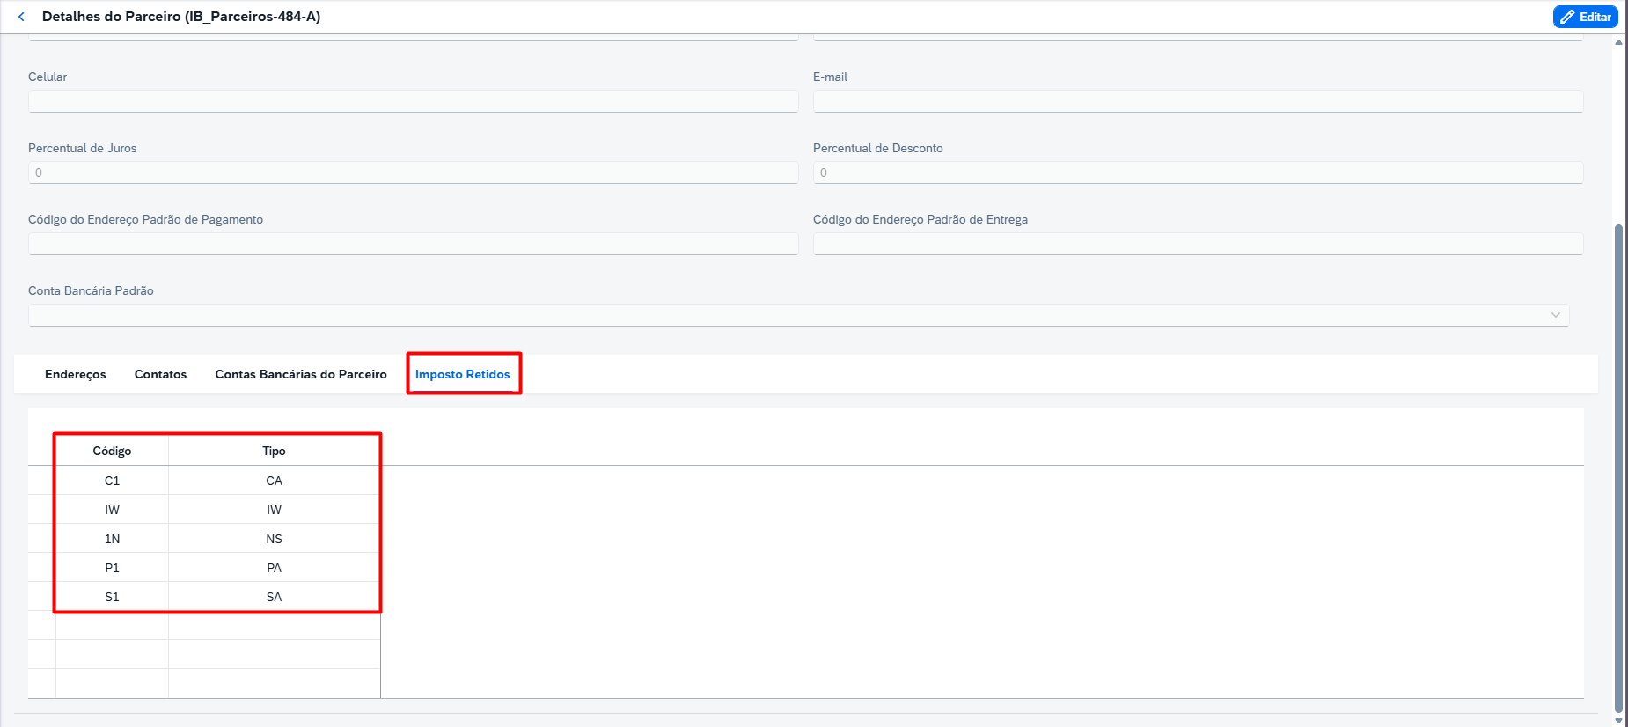
Task: Select the P1 code cell
Action: pos(112,568)
